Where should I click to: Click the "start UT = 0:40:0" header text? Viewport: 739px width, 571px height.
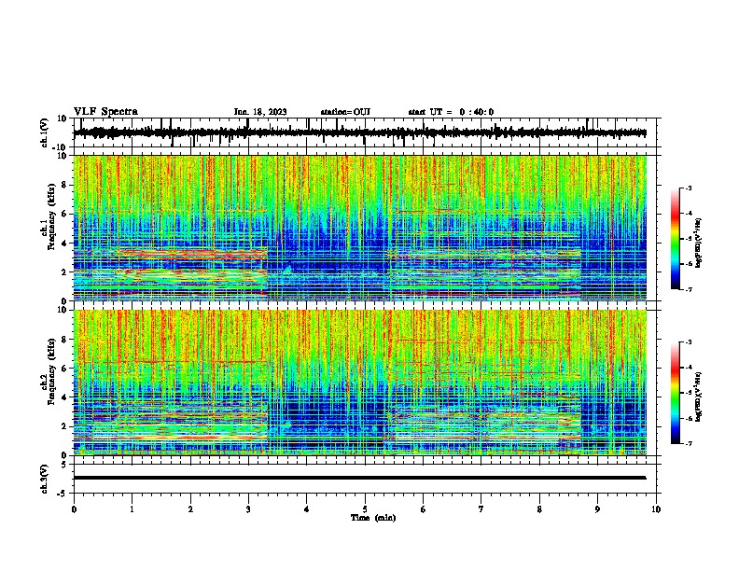pos(451,112)
